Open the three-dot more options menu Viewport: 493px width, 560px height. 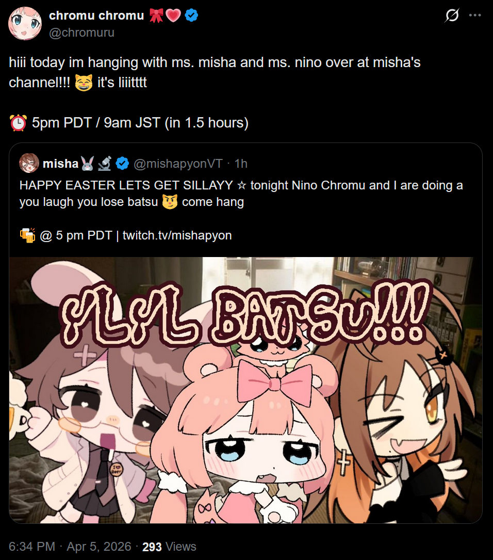coord(475,15)
